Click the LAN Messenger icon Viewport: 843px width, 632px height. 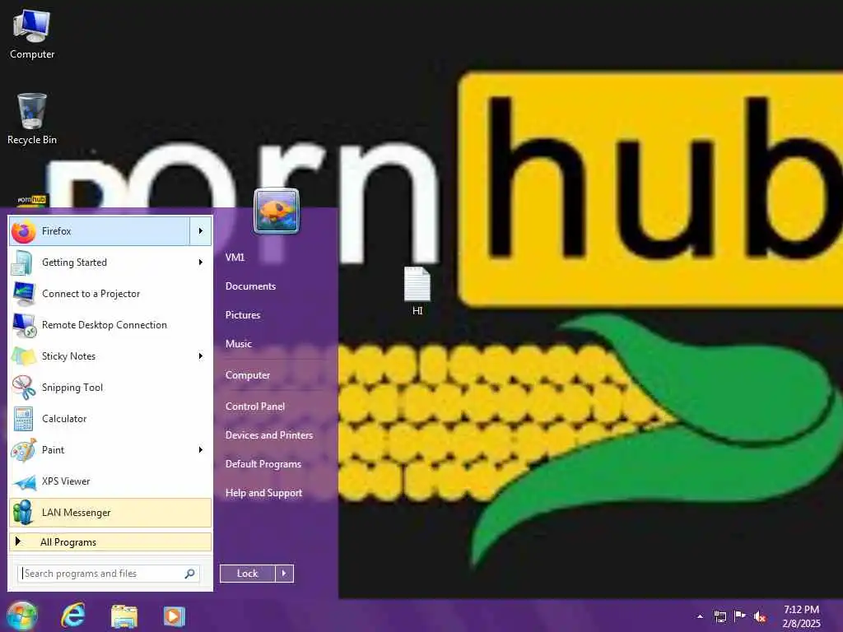point(24,512)
